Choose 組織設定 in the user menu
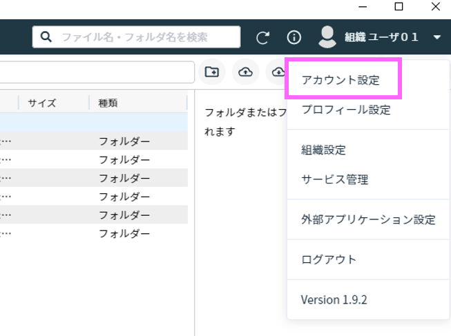The image size is (451, 336). (323, 150)
